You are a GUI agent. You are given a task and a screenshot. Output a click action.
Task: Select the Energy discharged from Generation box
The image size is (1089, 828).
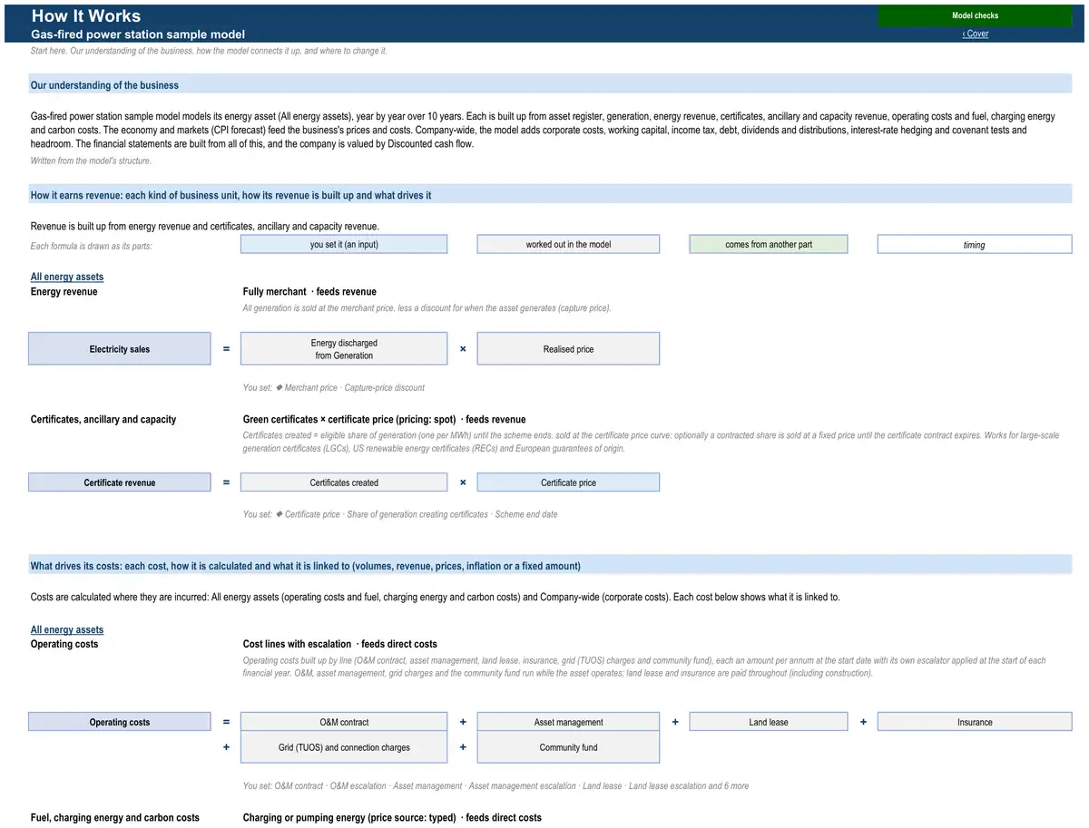point(344,349)
